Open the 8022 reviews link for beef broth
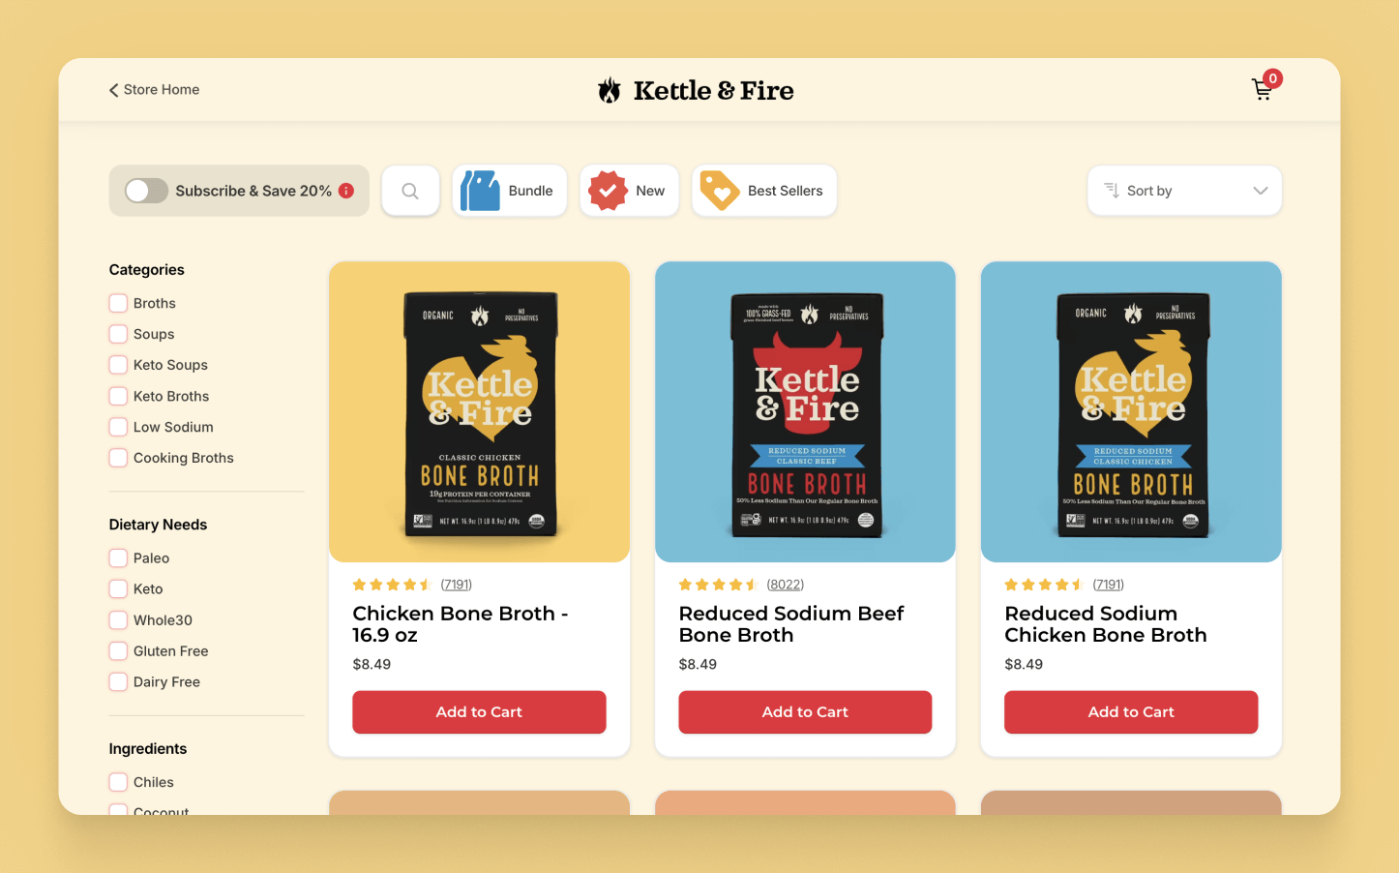 coord(786,585)
